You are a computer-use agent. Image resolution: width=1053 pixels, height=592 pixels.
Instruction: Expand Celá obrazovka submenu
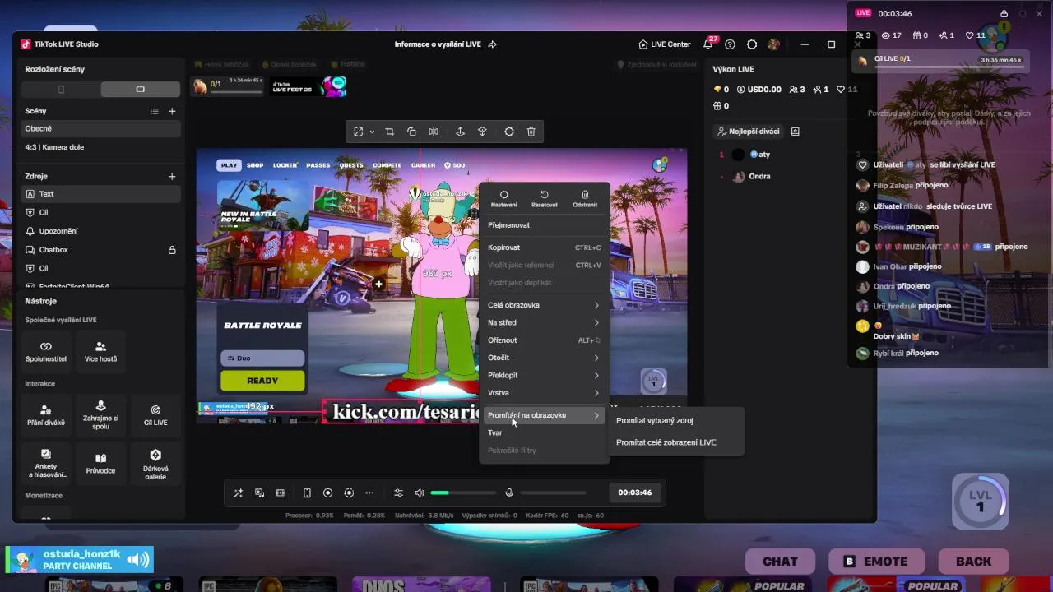[x=545, y=305]
